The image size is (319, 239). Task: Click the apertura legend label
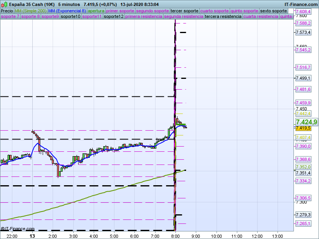pyautogui.click(x=96, y=11)
